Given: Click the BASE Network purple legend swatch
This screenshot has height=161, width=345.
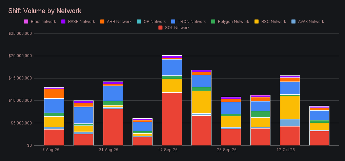Looking at the screenshot, I should [x=63, y=22].
